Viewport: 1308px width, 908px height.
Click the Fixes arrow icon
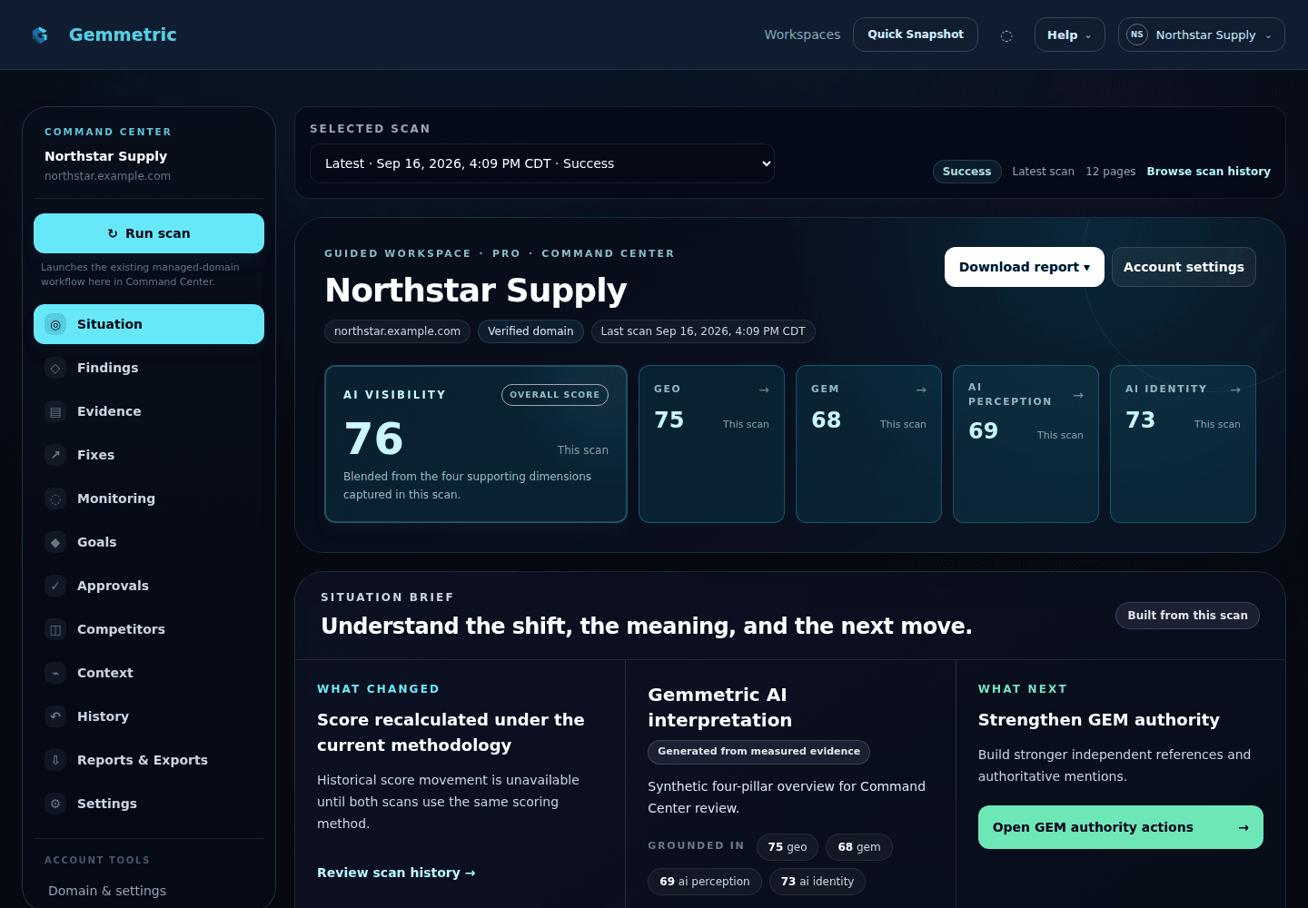tap(55, 455)
